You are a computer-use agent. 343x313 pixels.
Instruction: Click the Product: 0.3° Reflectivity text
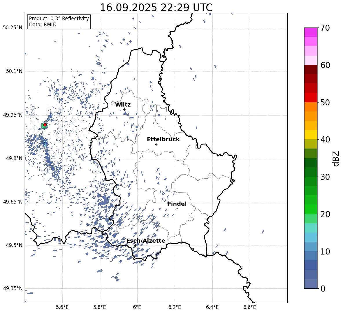point(59,19)
